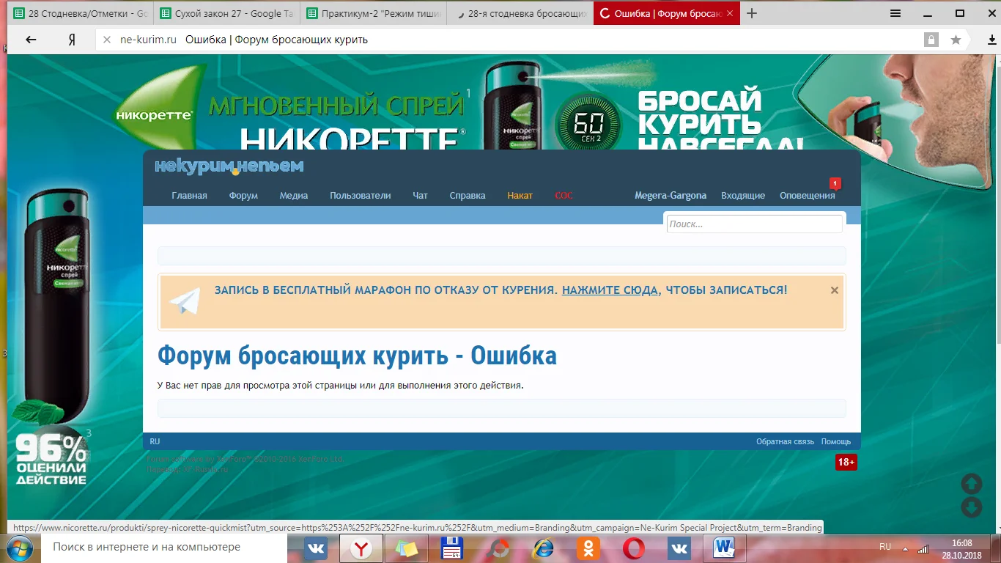Click the red 18+ badge

click(x=846, y=462)
